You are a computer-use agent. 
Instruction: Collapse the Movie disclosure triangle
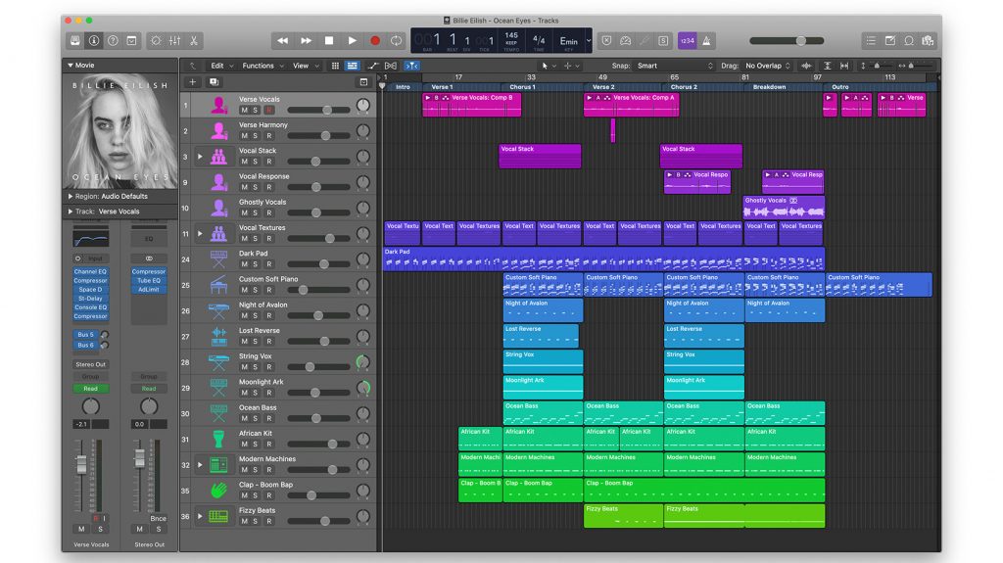click(71, 66)
